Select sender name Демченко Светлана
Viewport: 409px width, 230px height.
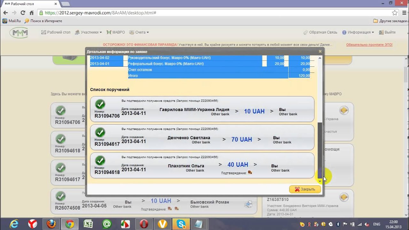[189, 138]
